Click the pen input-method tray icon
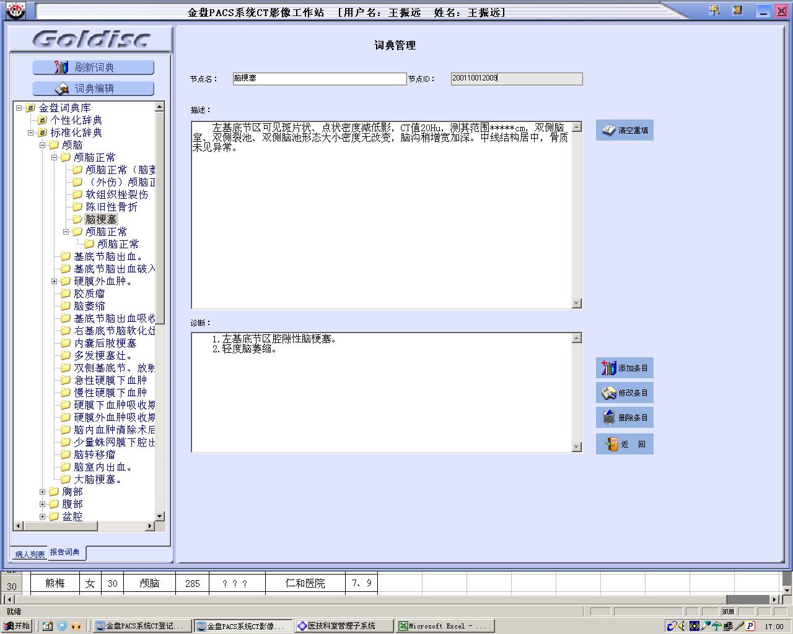The image size is (793, 634). pyautogui.click(x=738, y=626)
